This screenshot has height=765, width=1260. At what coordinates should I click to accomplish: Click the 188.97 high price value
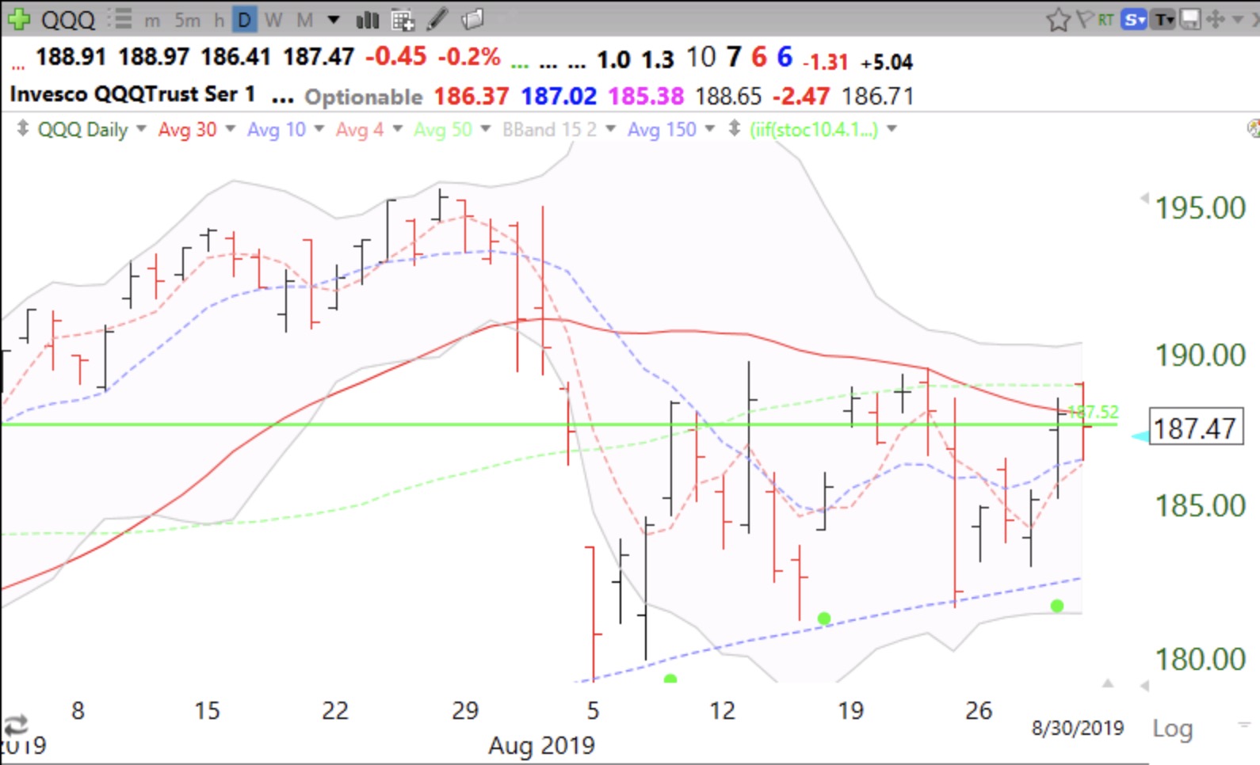click(154, 57)
